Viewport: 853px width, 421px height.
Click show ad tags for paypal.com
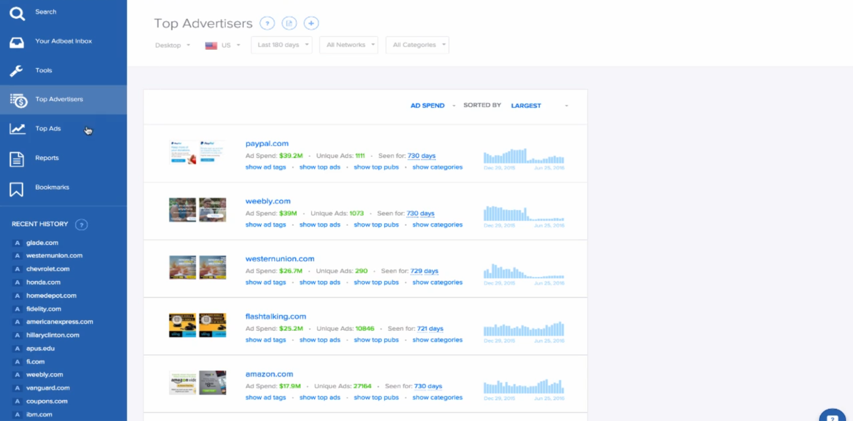point(265,167)
